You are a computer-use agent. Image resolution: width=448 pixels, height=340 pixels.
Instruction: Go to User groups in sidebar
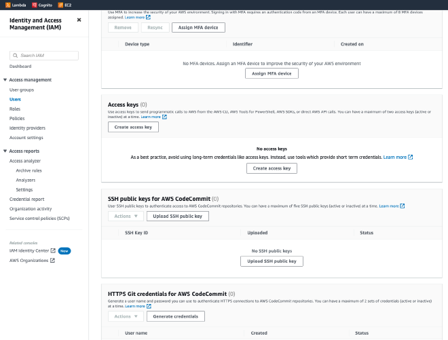coord(22,90)
